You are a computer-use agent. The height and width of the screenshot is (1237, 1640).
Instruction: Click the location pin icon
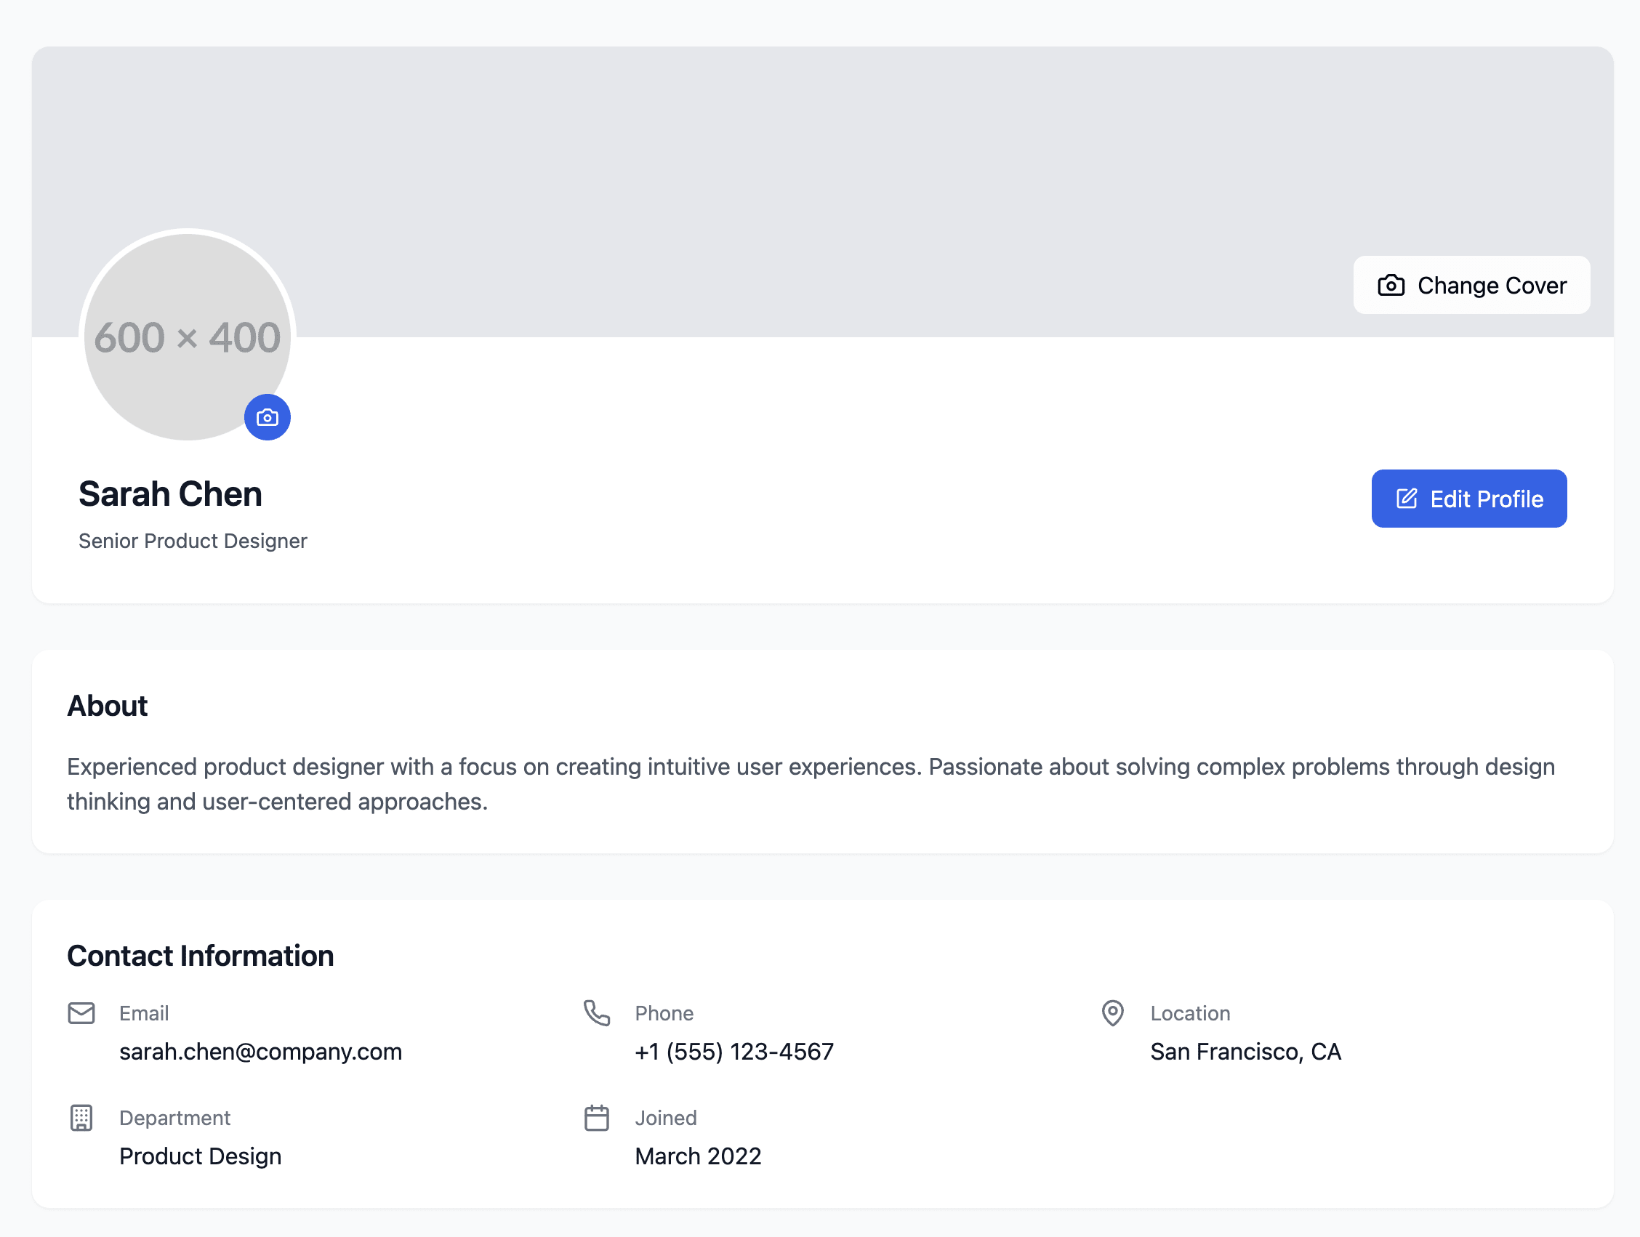pyautogui.click(x=1112, y=1012)
